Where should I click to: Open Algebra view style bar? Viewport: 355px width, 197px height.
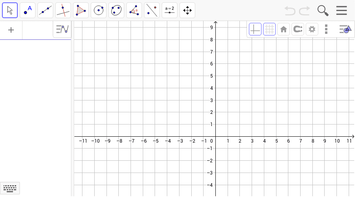pyautogui.click(x=62, y=29)
